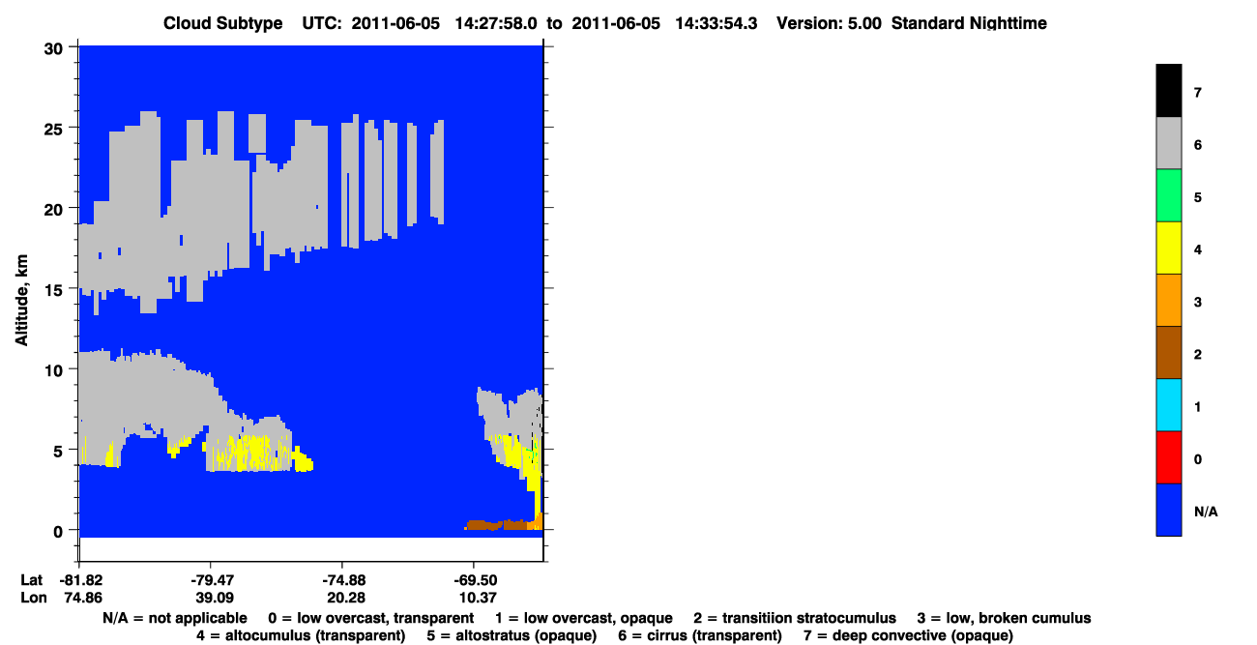Click legend text '7 = deep convective (opaque)'
The image size is (1257, 645).
click(x=908, y=635)
